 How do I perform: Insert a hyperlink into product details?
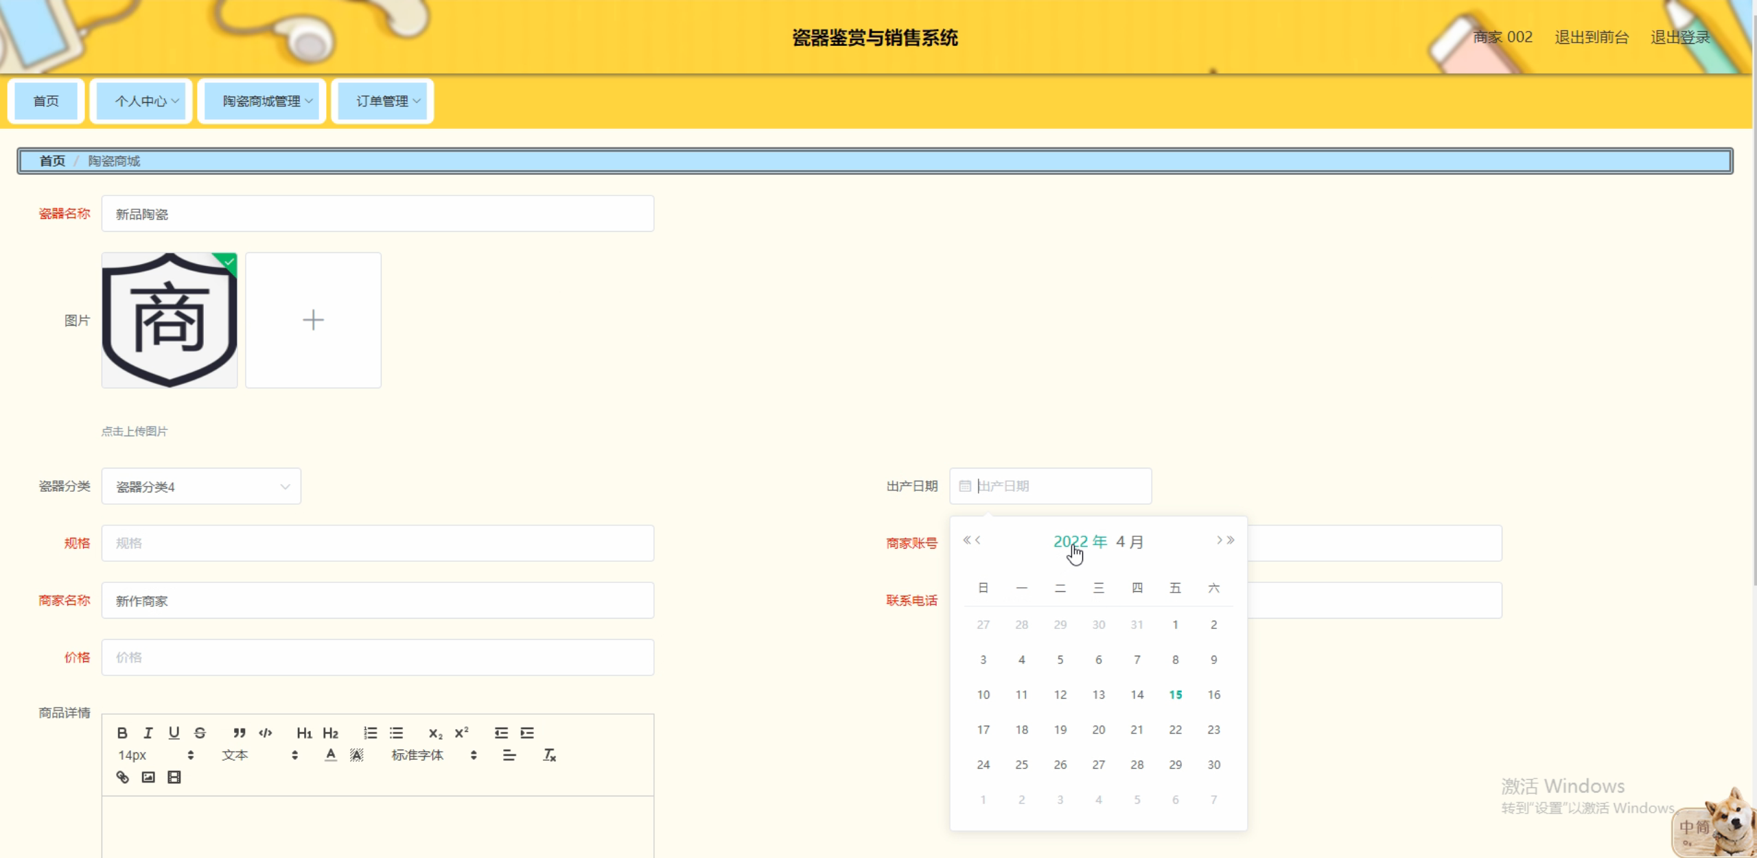coord(123,777)
